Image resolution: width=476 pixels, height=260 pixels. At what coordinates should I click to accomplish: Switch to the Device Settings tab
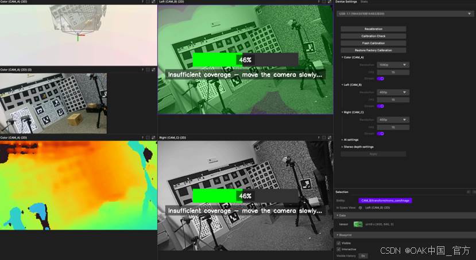(x=346, y=2)
